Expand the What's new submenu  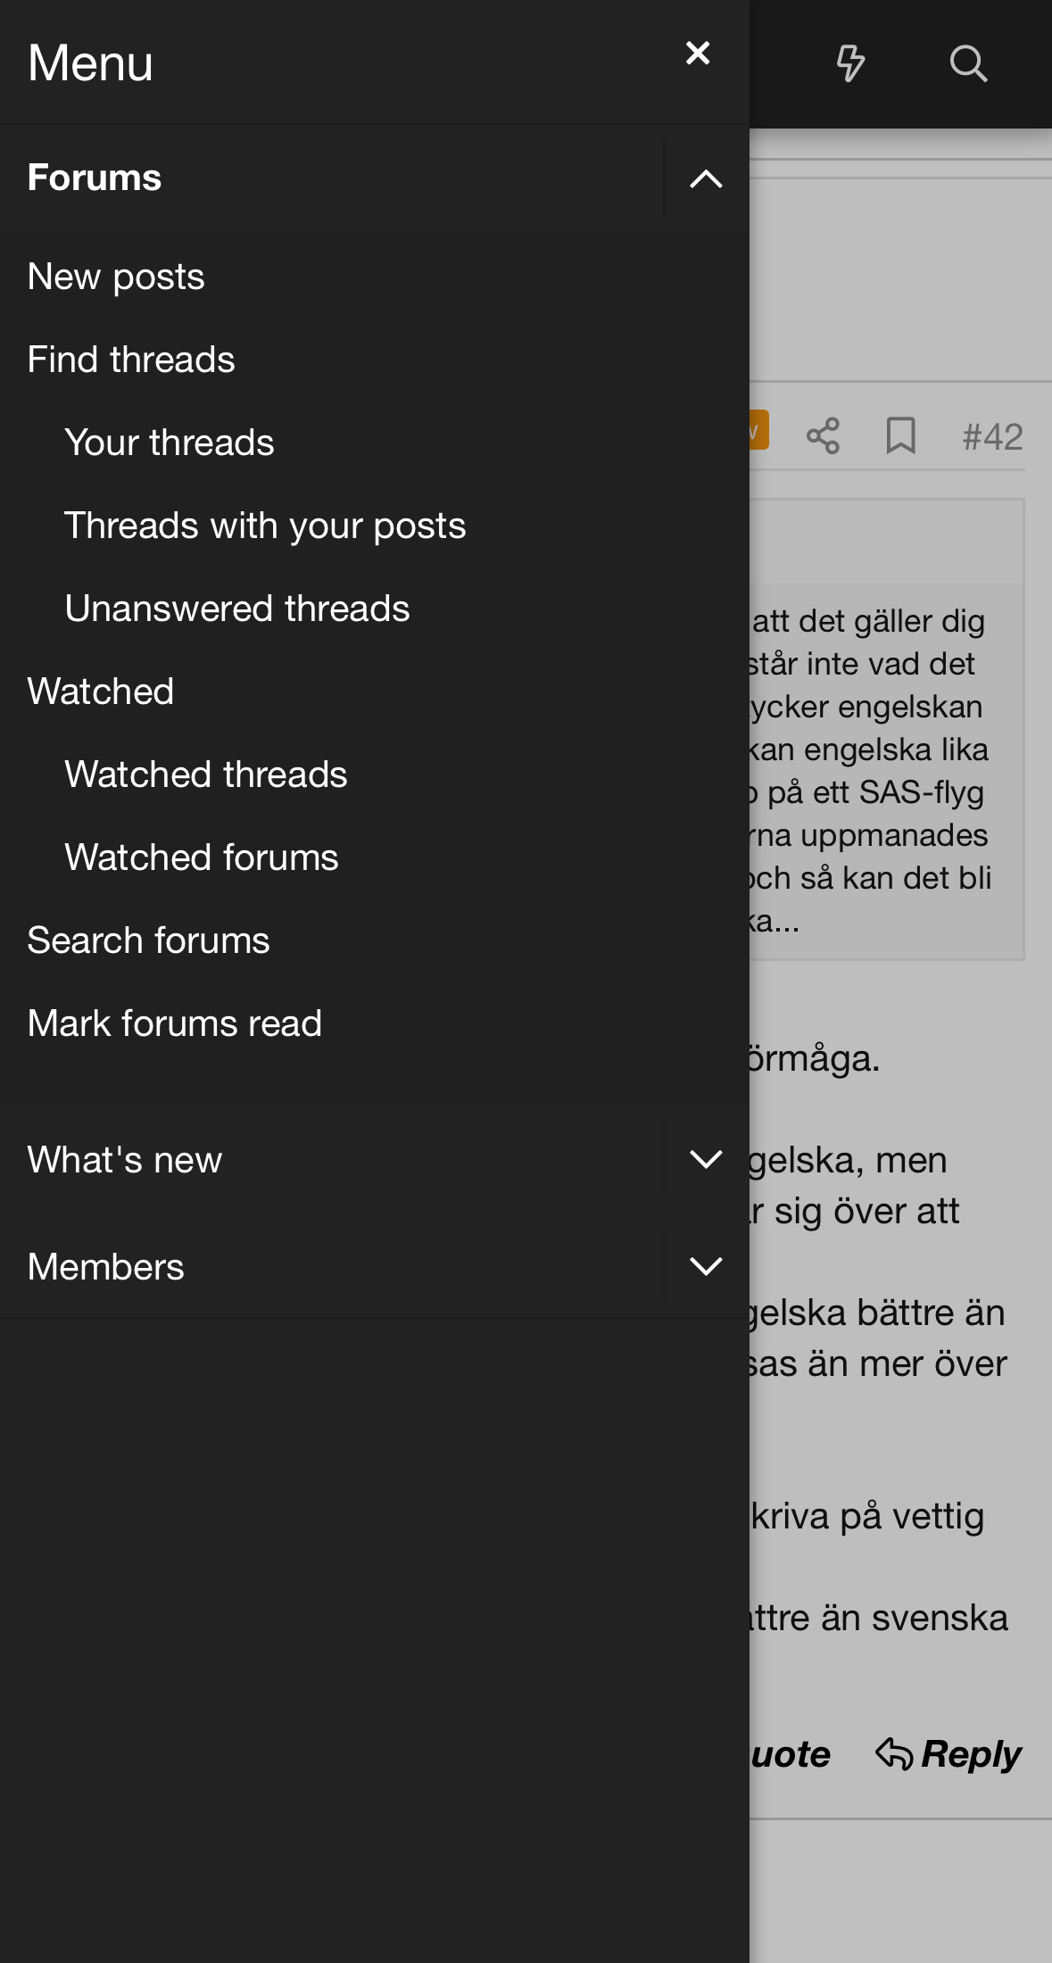click(x=706, y=1159)
